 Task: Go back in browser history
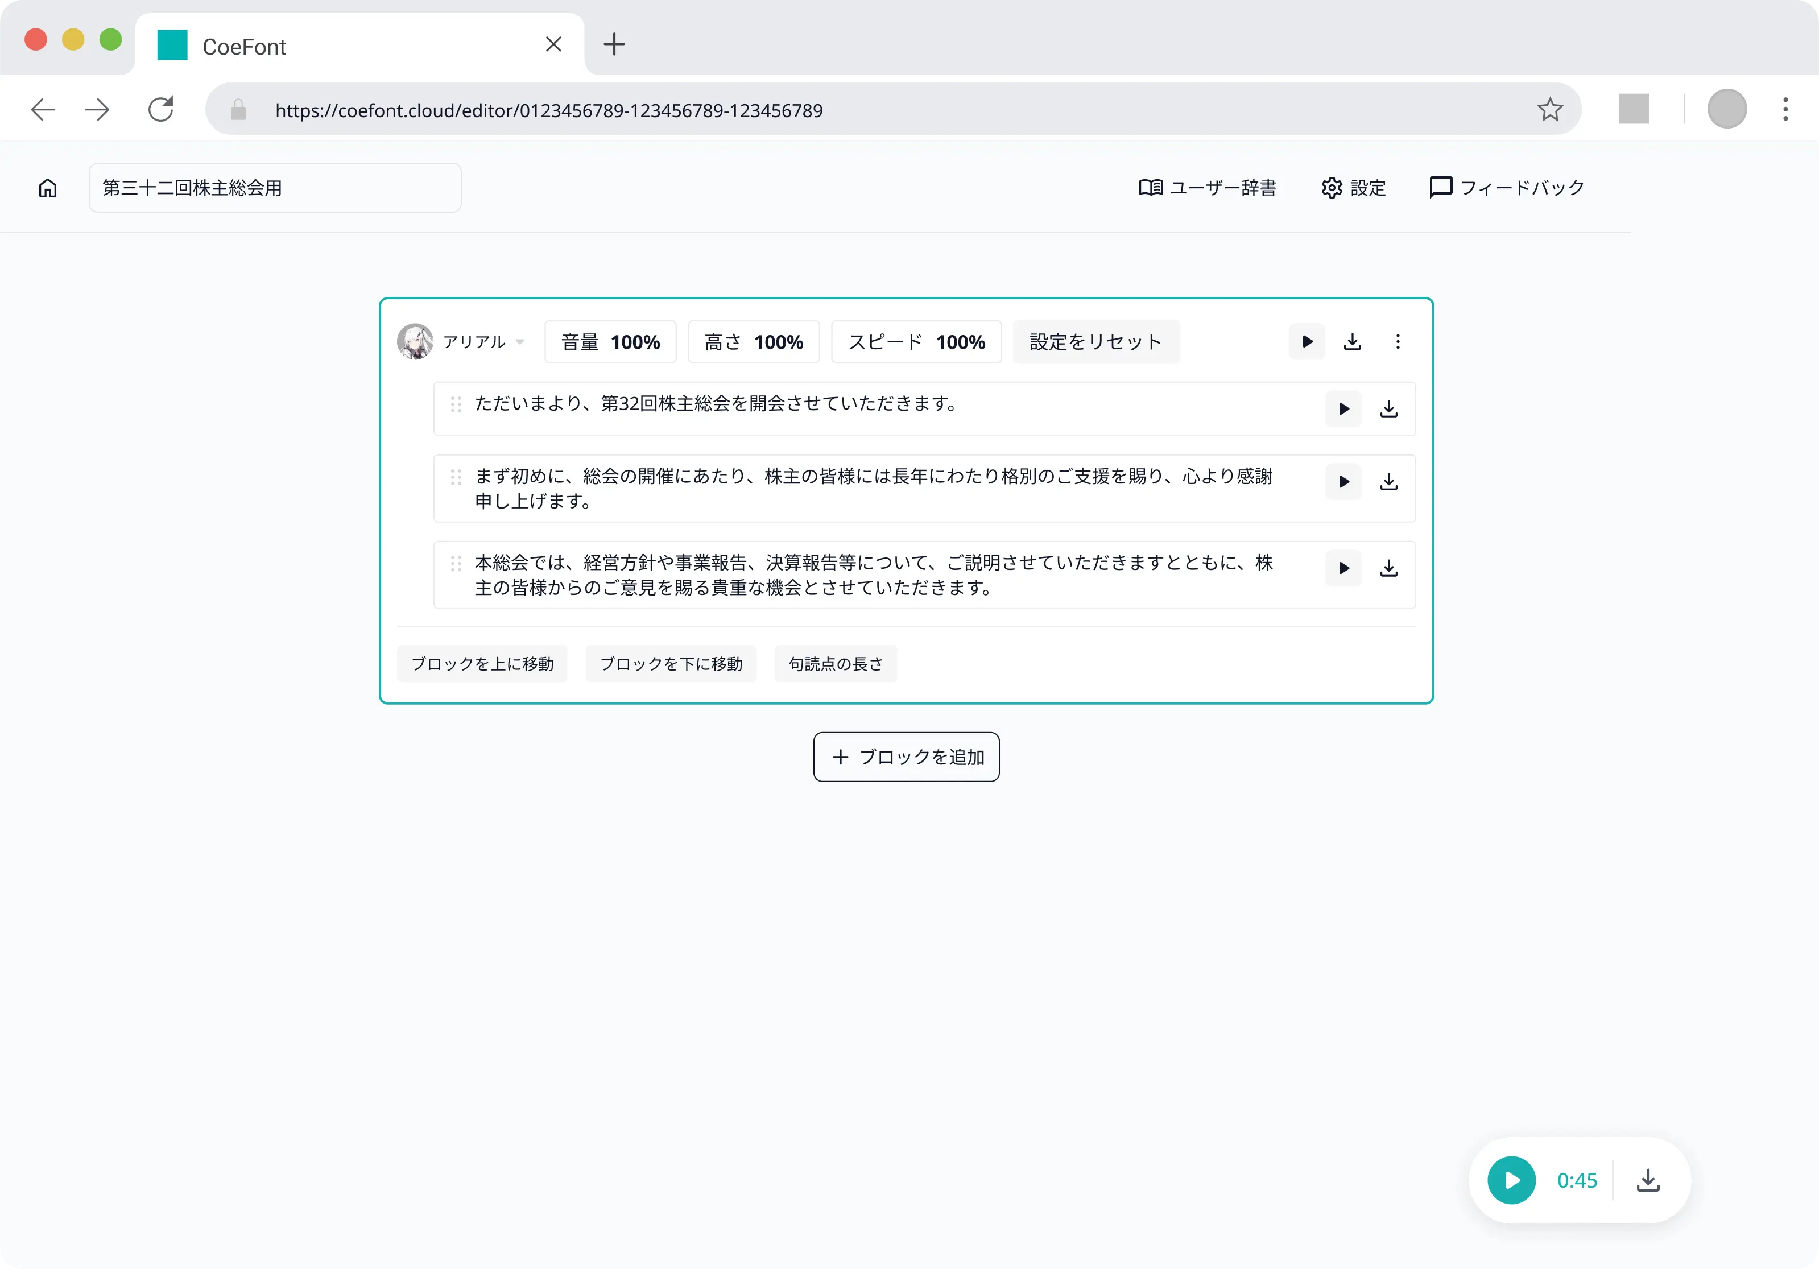coord(43,109)
